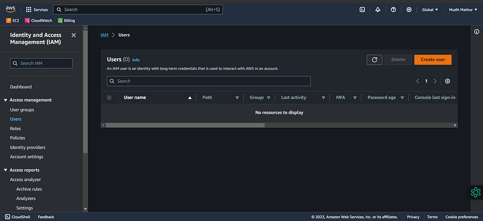The width and height of the screenshot is (483, 221).
Task: Click the IAM breadcrumb link
Action: pos(104,35)
